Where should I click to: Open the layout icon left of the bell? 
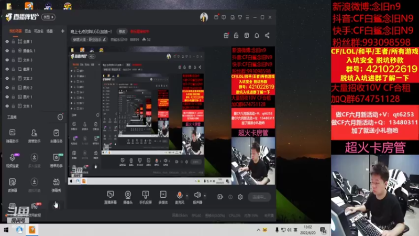tap(246, 35)
